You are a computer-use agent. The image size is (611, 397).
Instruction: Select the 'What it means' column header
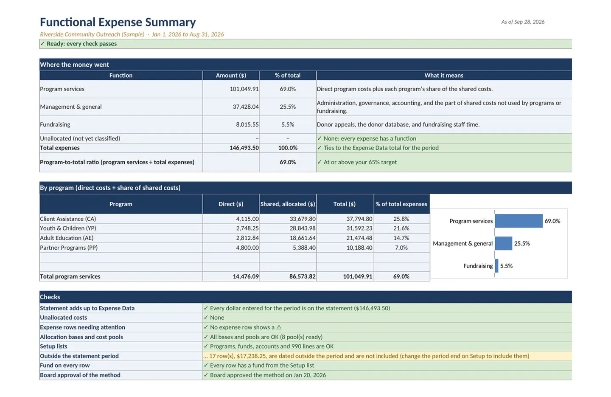pos(444,76)
